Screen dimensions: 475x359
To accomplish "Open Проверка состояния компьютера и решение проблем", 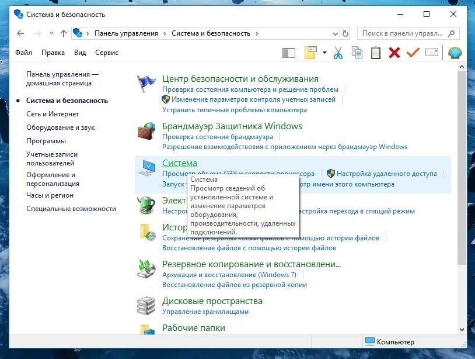I will click(x=250, y=89).
